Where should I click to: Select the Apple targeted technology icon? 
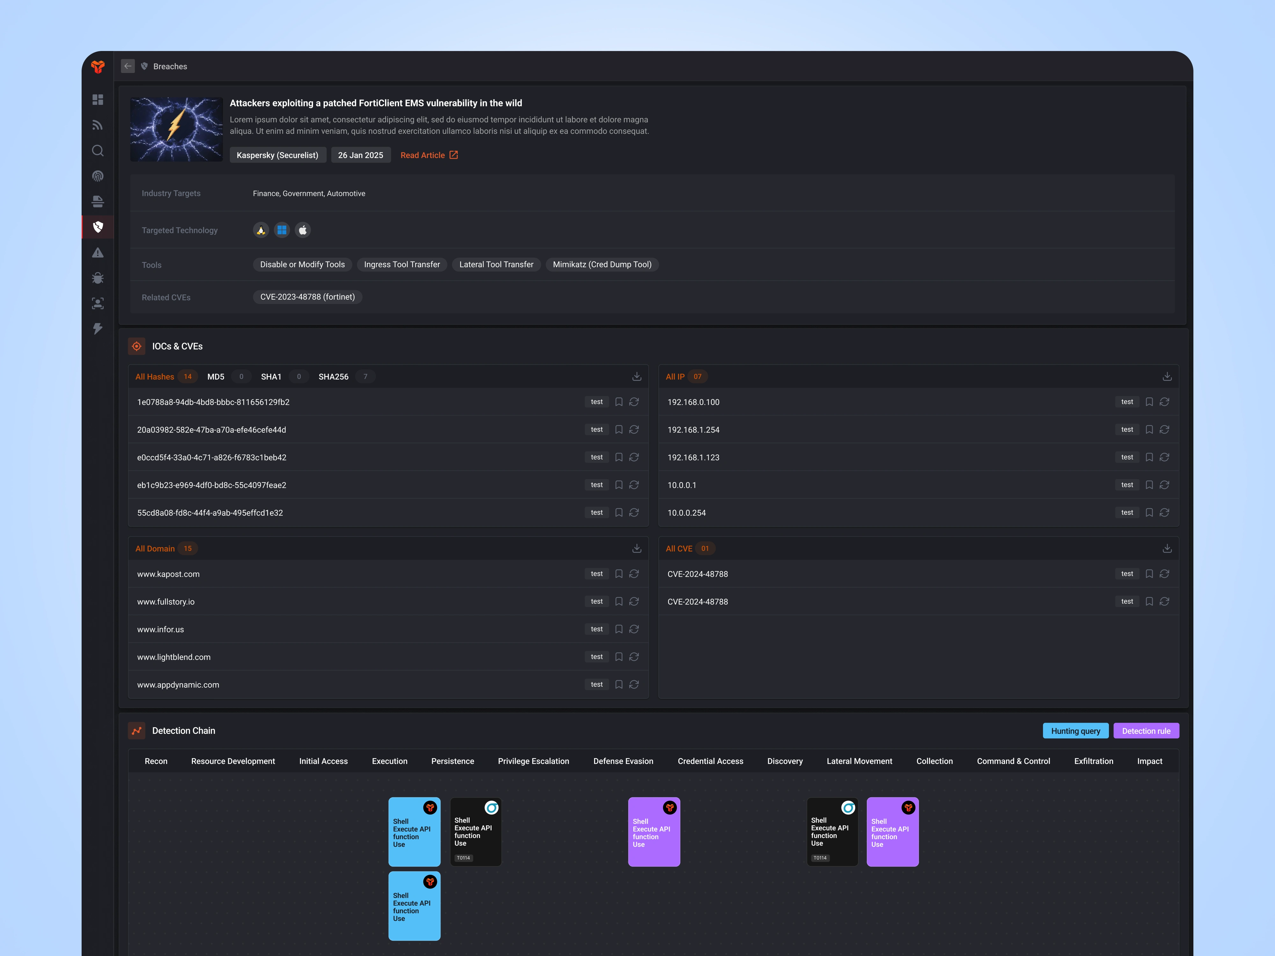point(302,229)
